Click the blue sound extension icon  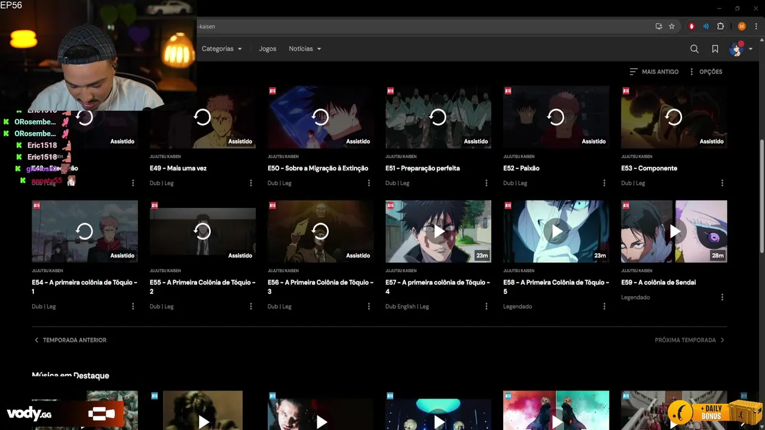click(706, 26)
